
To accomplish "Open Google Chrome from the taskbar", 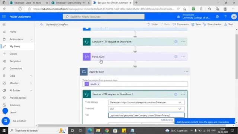I will pos(107,131).
